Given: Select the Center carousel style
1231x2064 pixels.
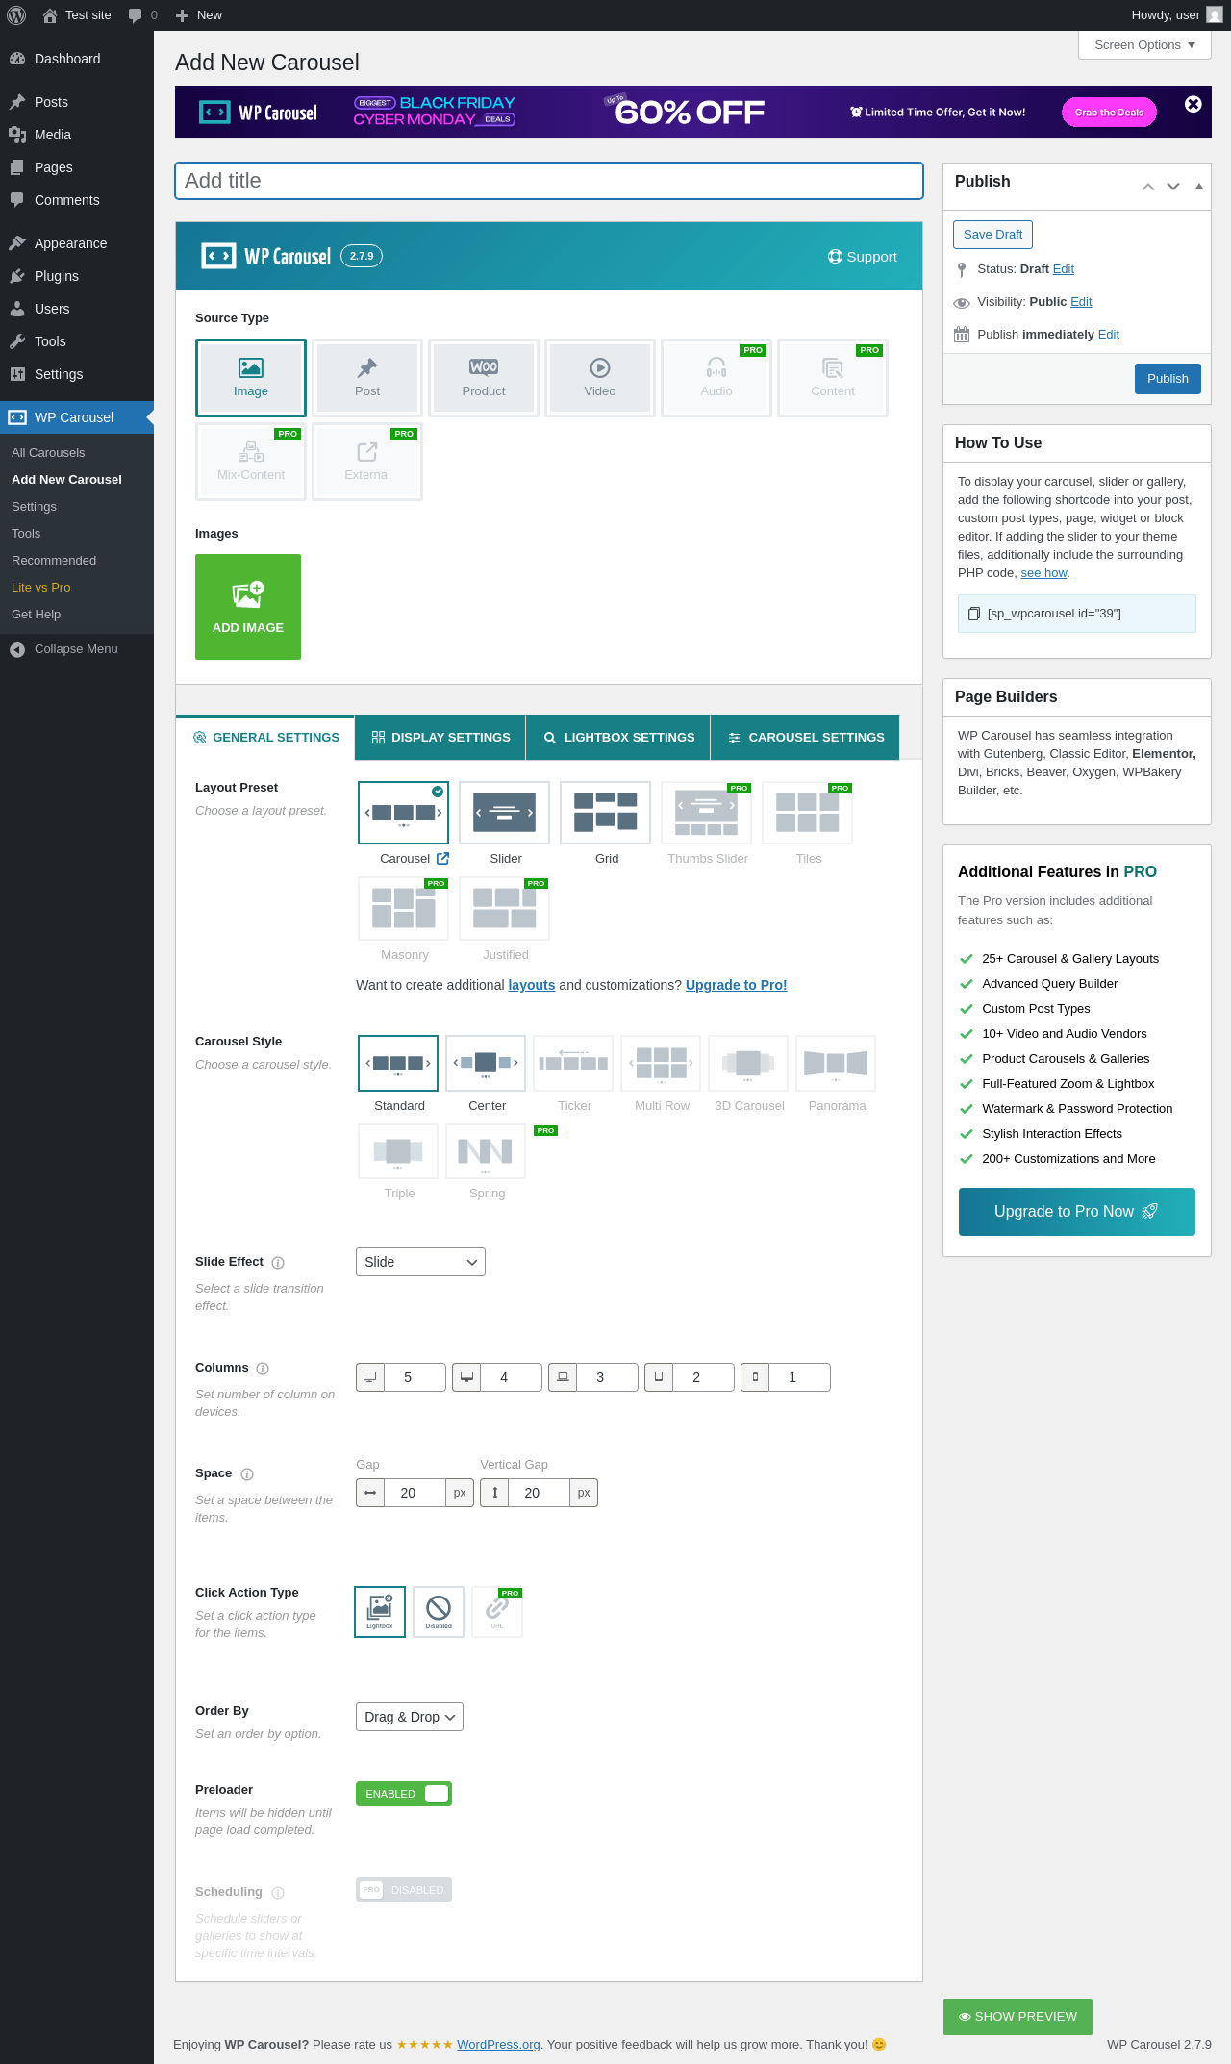Looking at the screenshot, I should (x=486, y=1063).
